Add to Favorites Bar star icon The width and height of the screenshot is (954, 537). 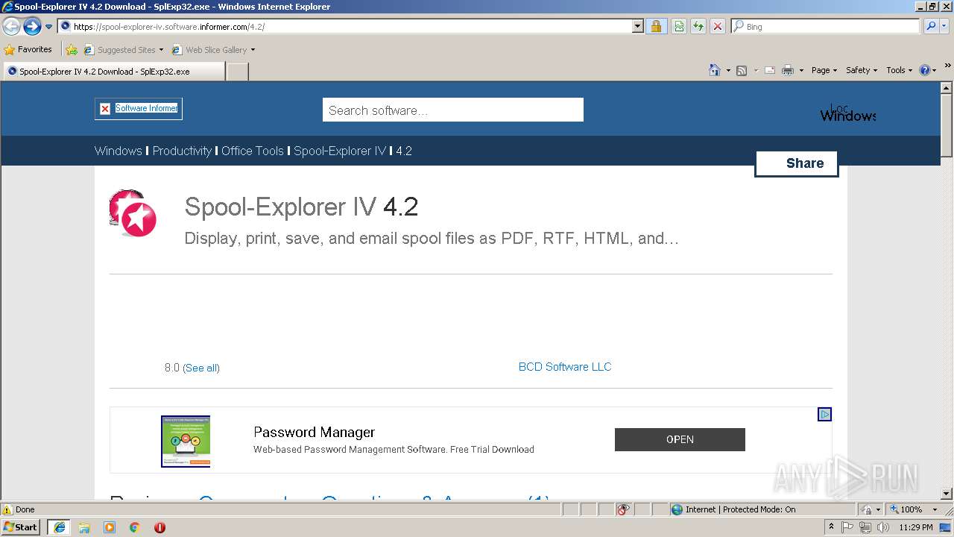point(72,50)
